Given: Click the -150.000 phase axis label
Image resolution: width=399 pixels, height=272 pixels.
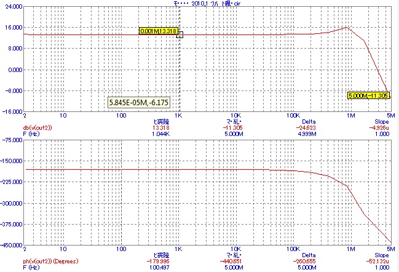Looking at the screenshot, I should coord(12,161).
